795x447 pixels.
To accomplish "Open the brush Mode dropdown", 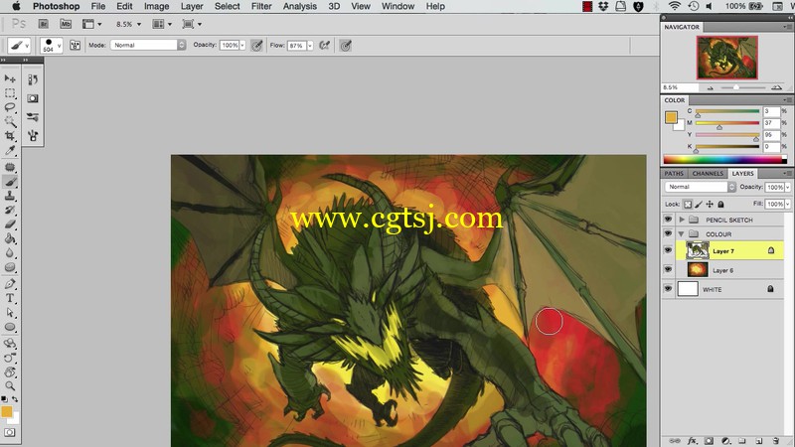I will (x=148, y=45).
